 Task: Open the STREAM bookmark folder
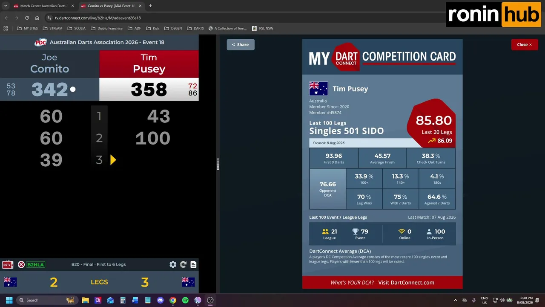[53, 29]
